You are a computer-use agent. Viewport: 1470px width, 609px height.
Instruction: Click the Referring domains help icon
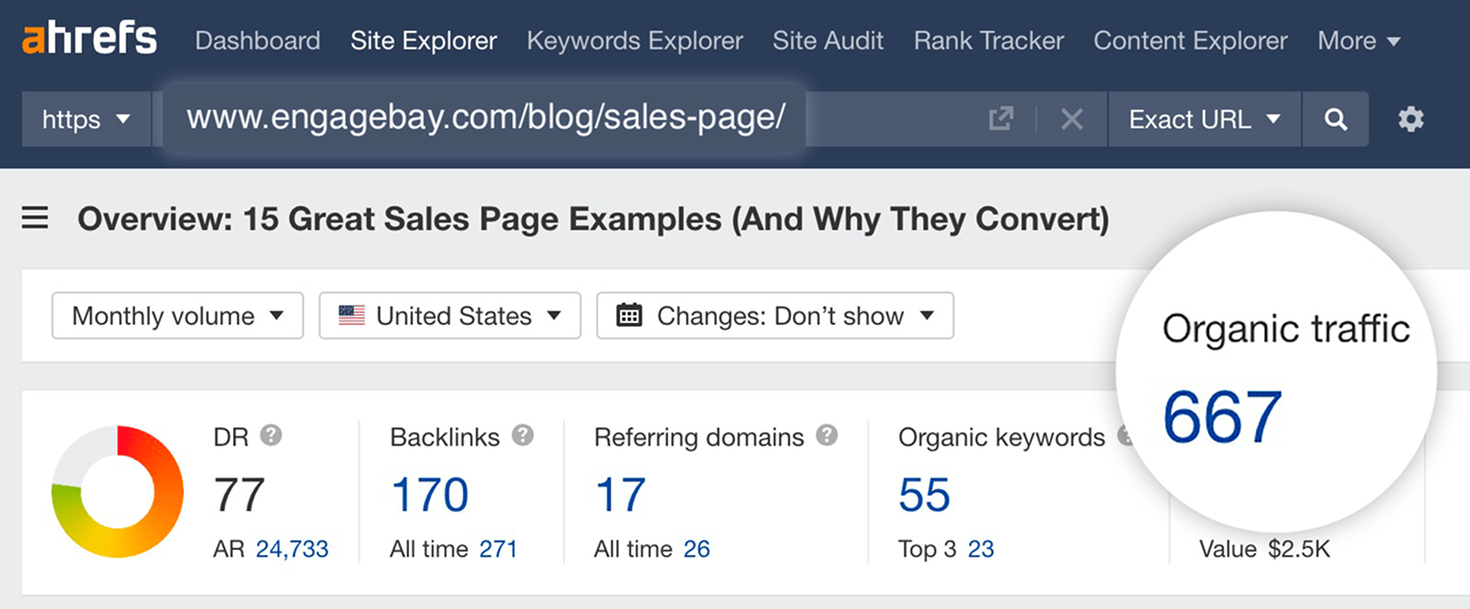[827, 436]
